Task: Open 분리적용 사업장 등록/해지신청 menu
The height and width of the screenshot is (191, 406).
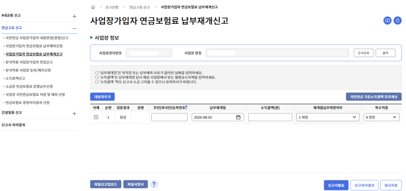Action: tap(28, 70)
